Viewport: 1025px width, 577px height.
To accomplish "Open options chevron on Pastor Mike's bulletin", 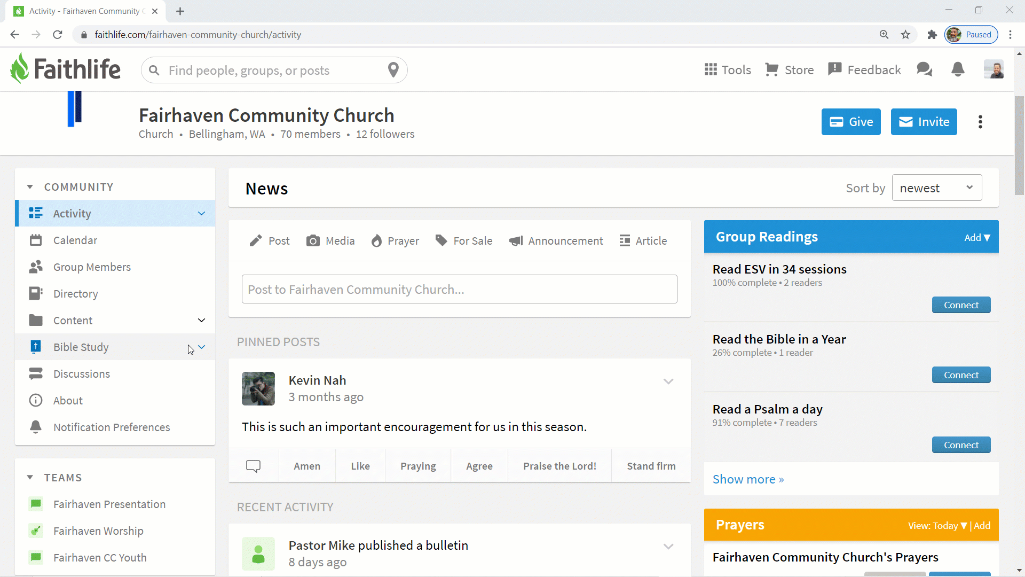I will (668, 547).
